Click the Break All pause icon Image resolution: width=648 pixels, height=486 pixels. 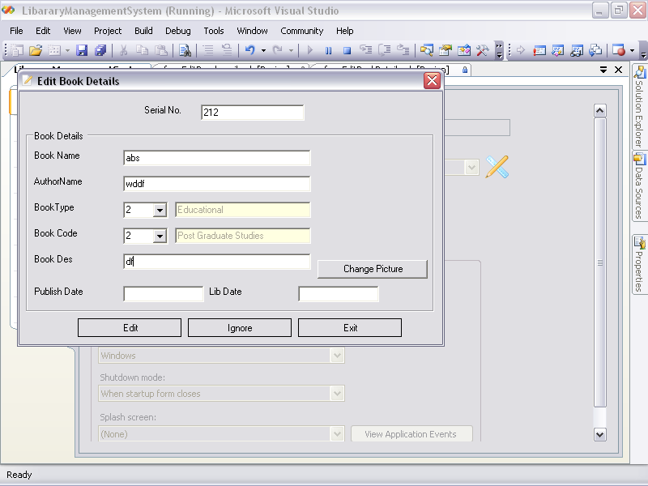click(x=329, y=50)
